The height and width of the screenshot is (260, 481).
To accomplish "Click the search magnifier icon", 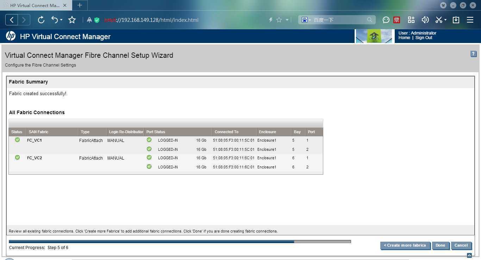I will point(369,20).
